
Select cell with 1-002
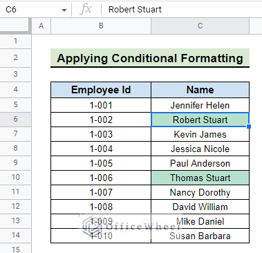101,120
